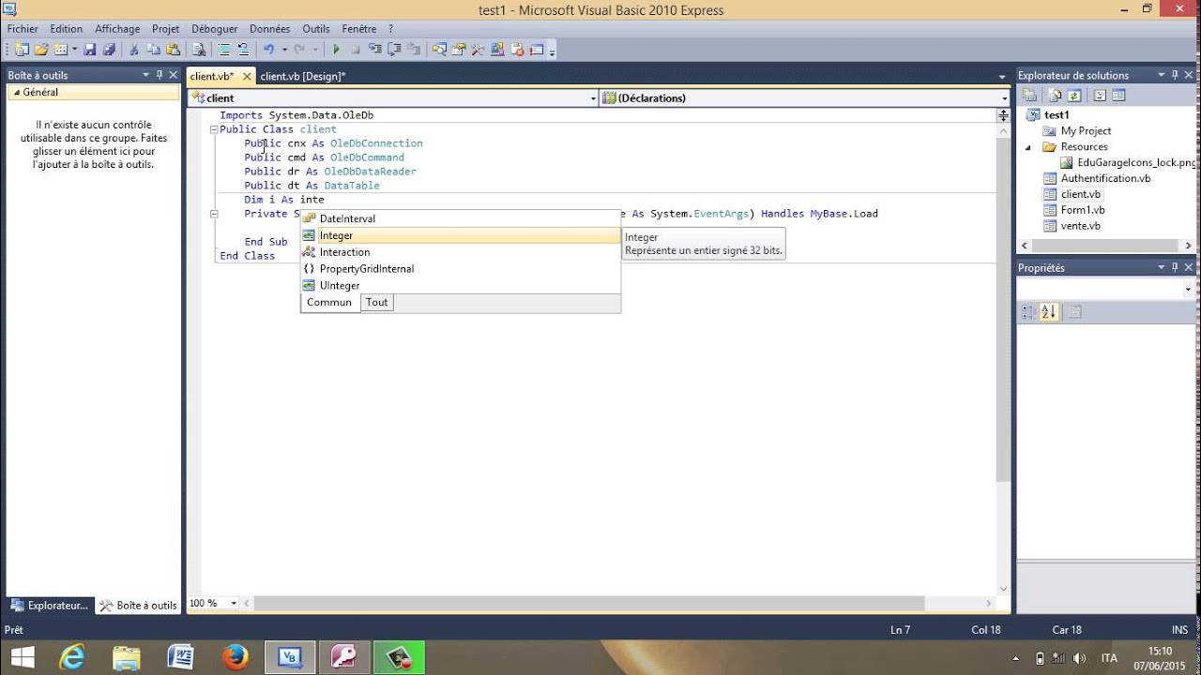This screenshot has height=675, width=1201.
Task: Click categorized view icon in Propriétés panel
Action: click(1028, 312)
